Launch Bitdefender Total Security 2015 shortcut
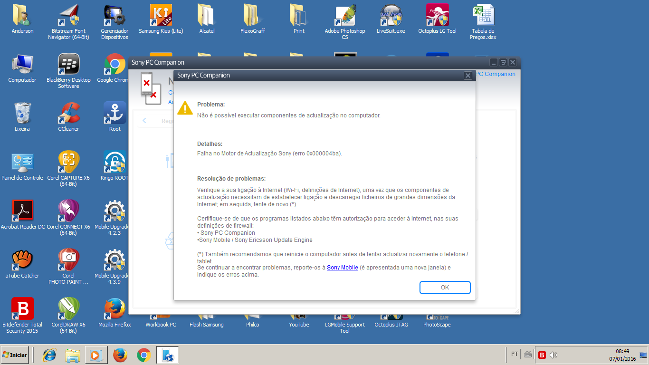This screenshot has width=649, height=365. coord(22,316)
